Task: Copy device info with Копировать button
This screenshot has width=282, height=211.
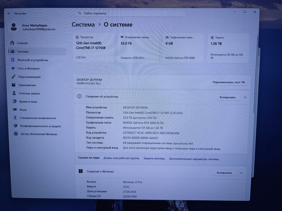Action: tap(228, 97)
